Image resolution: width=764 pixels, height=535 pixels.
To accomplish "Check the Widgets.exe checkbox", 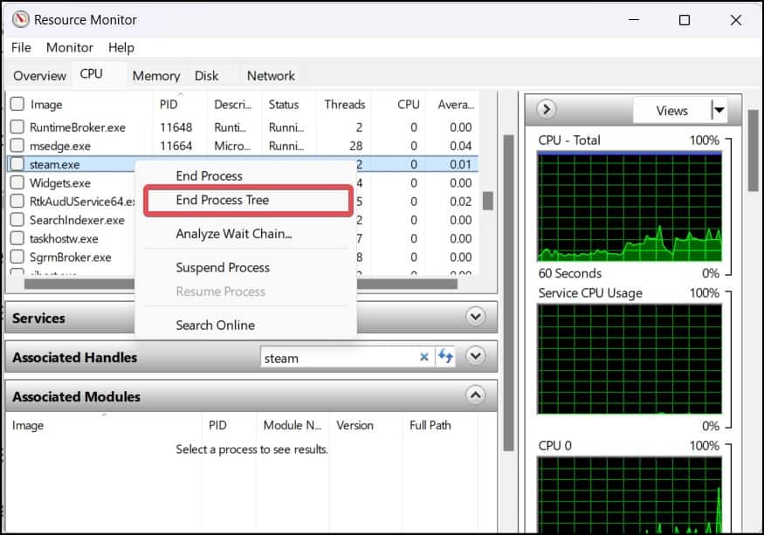I will pos(17,182).
